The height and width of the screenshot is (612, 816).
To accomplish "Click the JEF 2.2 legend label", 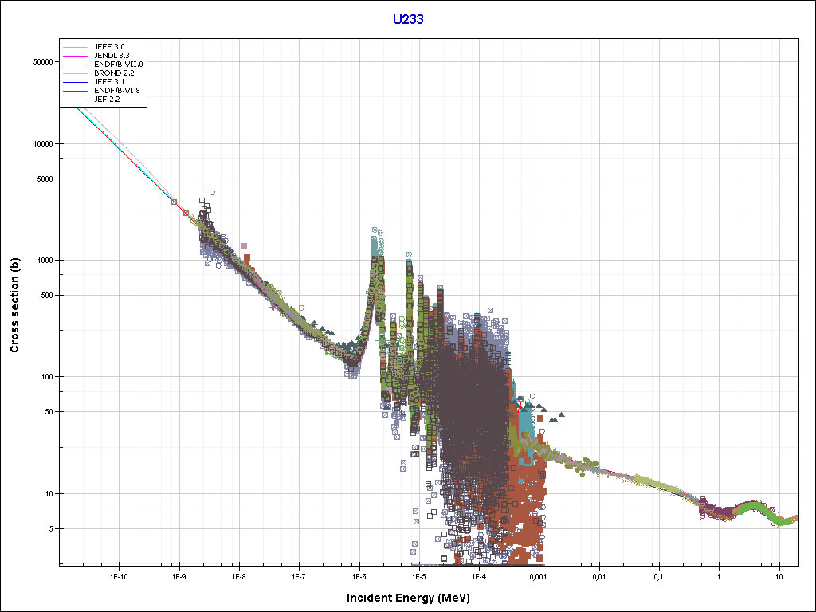I will (107, 99).
